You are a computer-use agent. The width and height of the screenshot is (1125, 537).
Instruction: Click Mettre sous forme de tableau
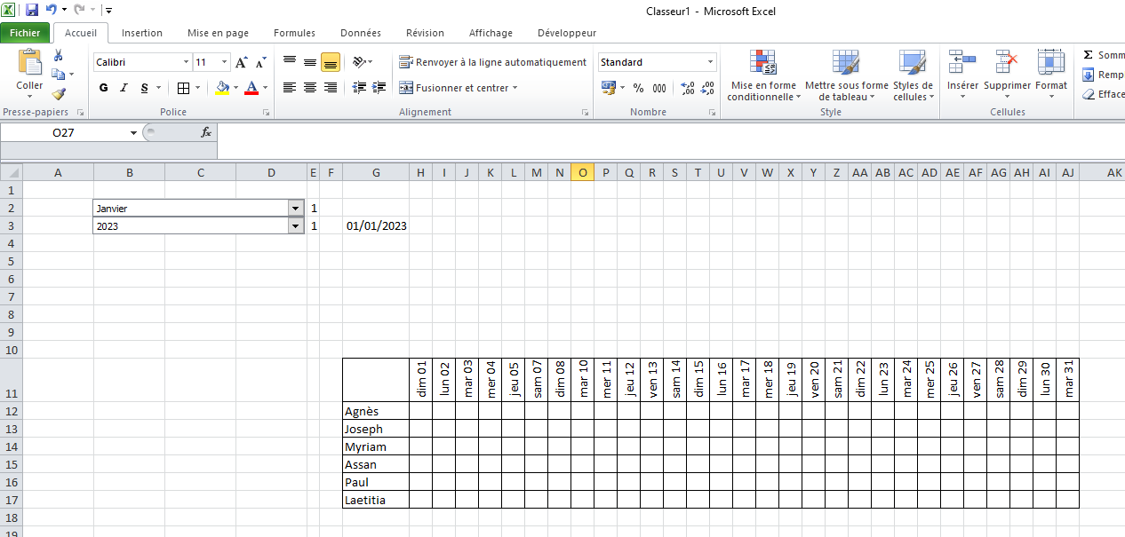pyautogui.click(x=846, y=75)
